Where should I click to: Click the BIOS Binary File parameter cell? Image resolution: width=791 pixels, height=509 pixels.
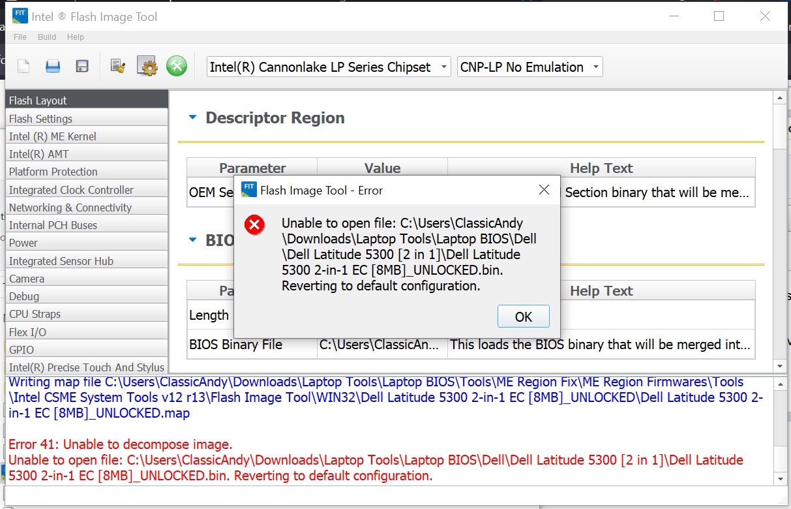[x=252, y=345]
